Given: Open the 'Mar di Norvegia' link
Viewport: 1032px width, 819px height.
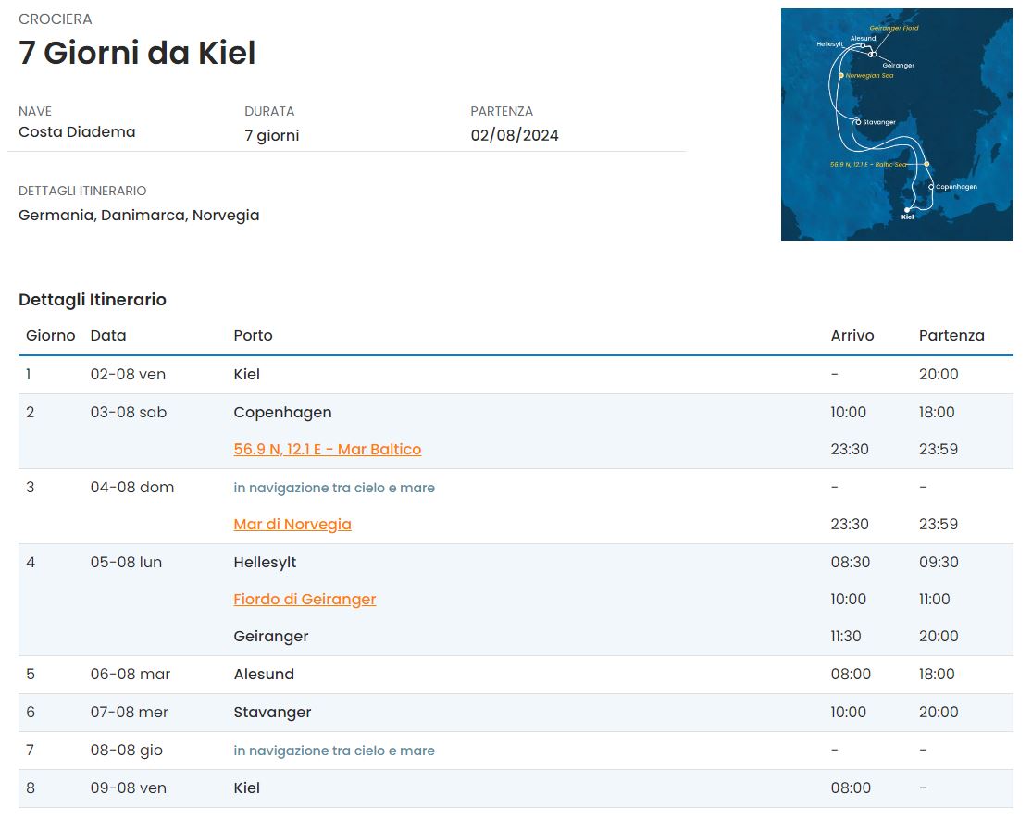Looking at the screenshot, I should point(292,525).
